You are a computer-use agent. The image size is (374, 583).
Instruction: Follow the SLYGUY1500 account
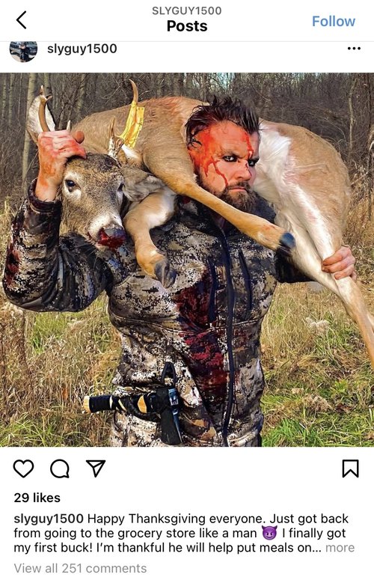pyautogui.click(x=333, y=22)
